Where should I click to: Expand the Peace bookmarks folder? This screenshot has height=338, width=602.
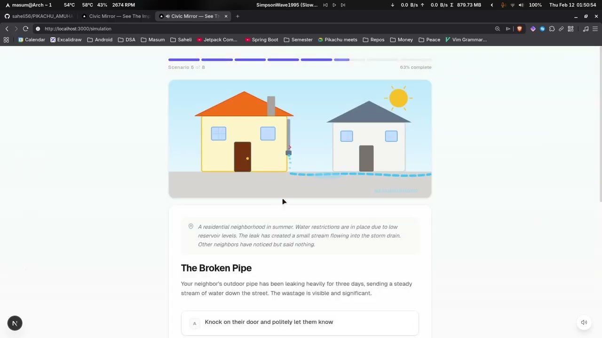click(x=429, y=40)
